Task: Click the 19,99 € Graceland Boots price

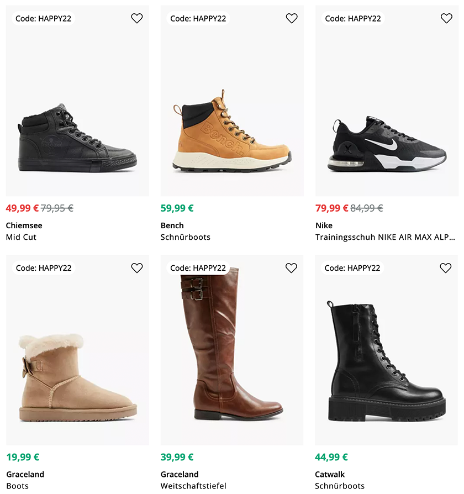Action: [x=23, y=457]
